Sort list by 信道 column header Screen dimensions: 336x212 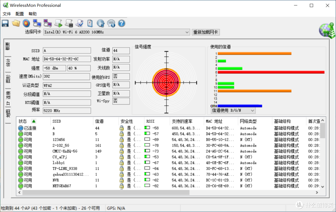coord(106,121)
